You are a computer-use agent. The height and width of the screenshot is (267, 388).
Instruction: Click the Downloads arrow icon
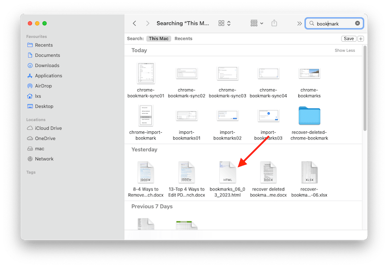[30, 65]
